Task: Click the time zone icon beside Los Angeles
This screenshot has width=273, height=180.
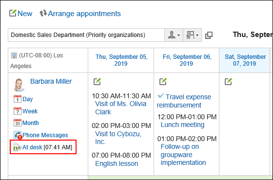Action: tap(14, 55)
